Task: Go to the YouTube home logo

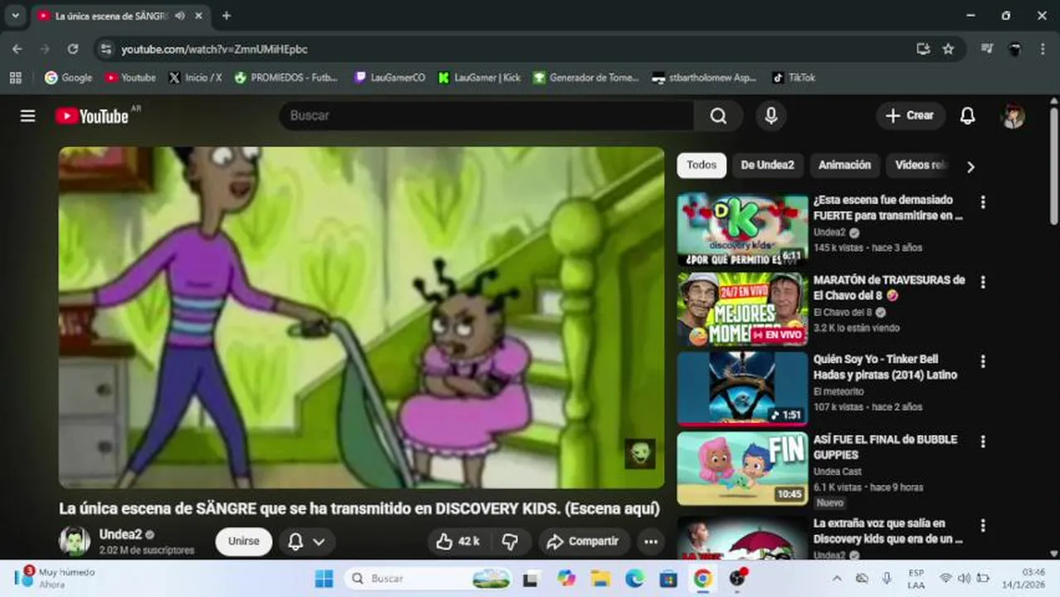Action: click(92, 116)
